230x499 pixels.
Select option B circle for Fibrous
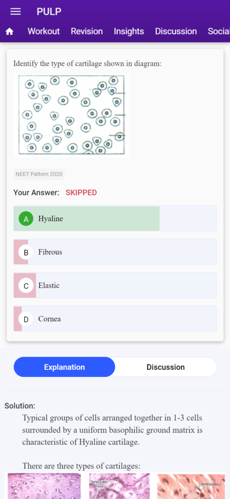pyautogui.click(x=26, y=252)
